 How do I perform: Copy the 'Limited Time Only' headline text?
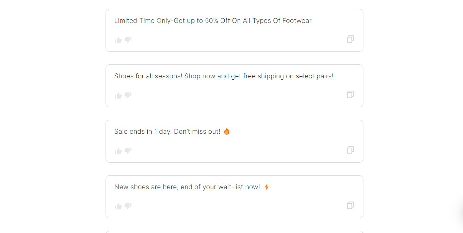(350, 39)
